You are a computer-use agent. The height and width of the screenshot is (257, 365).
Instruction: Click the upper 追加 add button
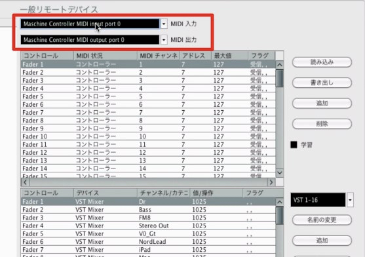(x=322, y=103)
